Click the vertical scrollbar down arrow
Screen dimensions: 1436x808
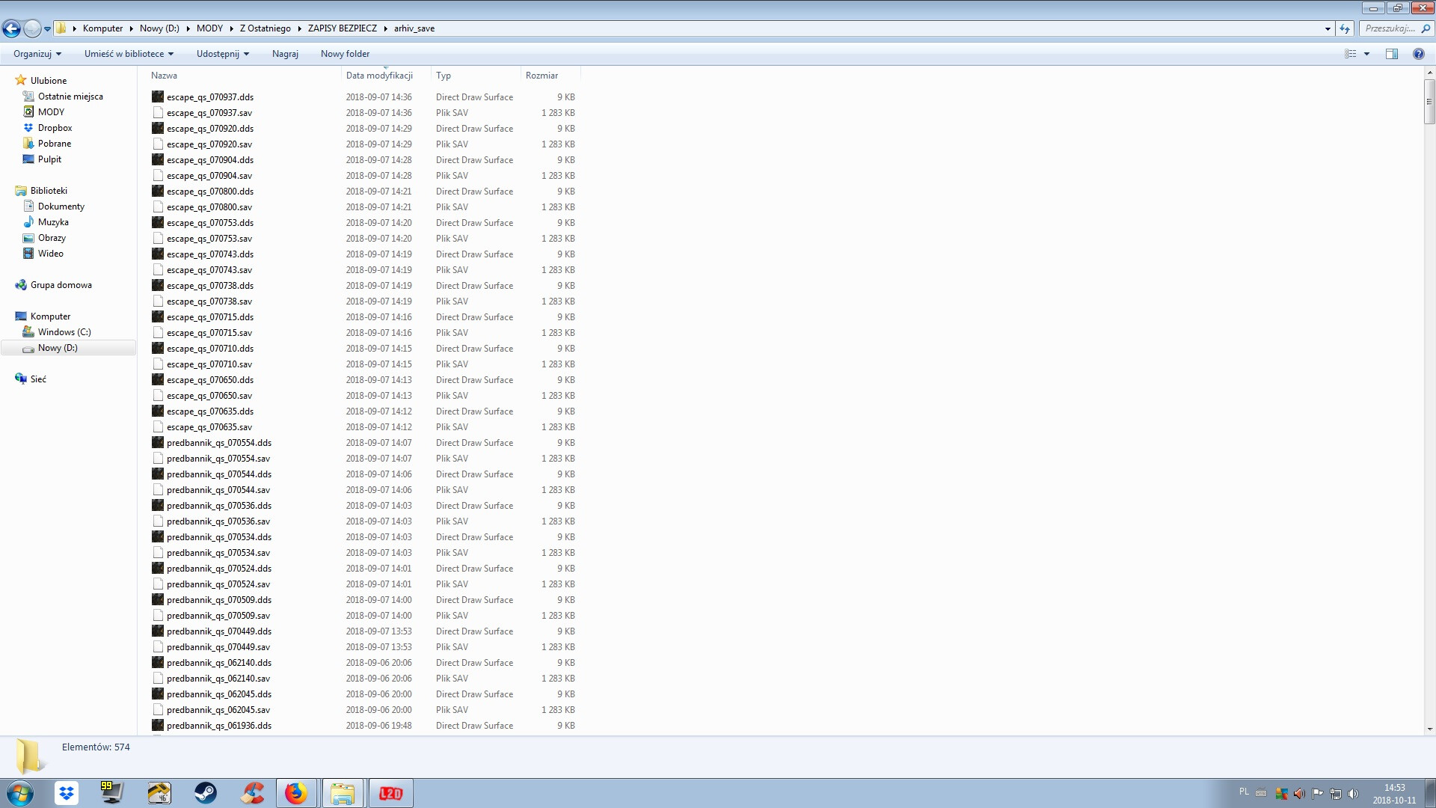(x=1429, y=729)
